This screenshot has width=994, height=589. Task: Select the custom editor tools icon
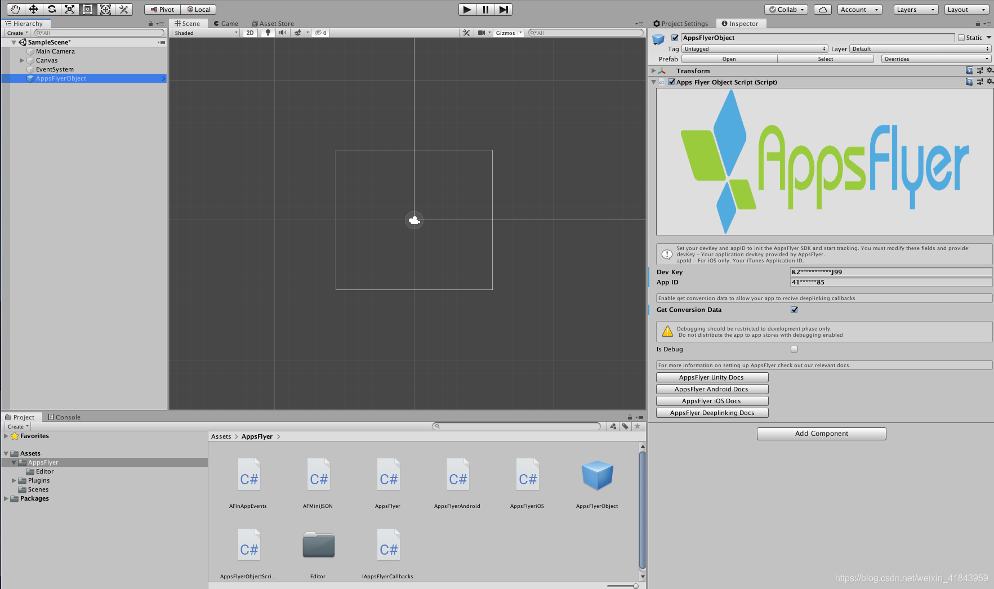click(124, 10)
